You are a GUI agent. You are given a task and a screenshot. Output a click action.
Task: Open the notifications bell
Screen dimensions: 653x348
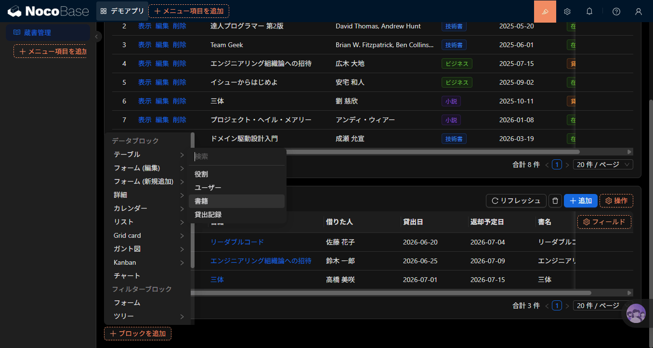click(589, 12)
